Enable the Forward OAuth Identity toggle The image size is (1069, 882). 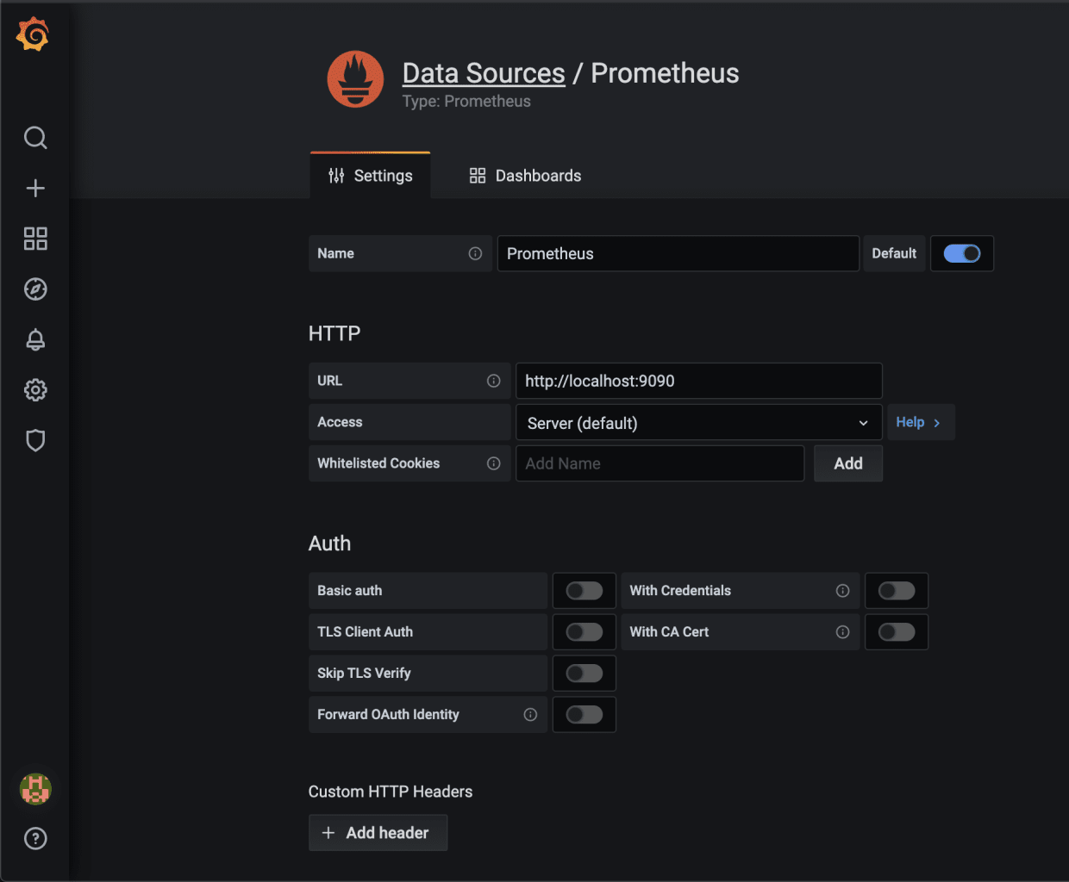585,715
